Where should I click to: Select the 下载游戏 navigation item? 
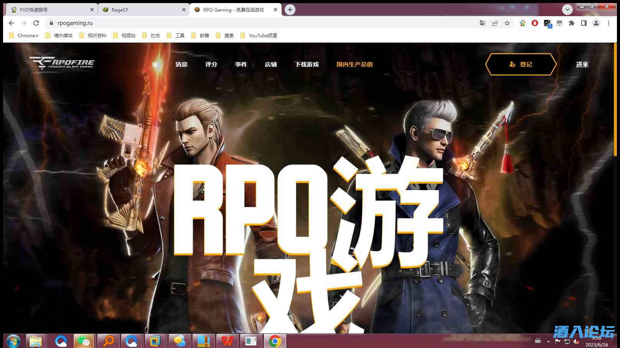pyautogui.click(x=307, y=65)
